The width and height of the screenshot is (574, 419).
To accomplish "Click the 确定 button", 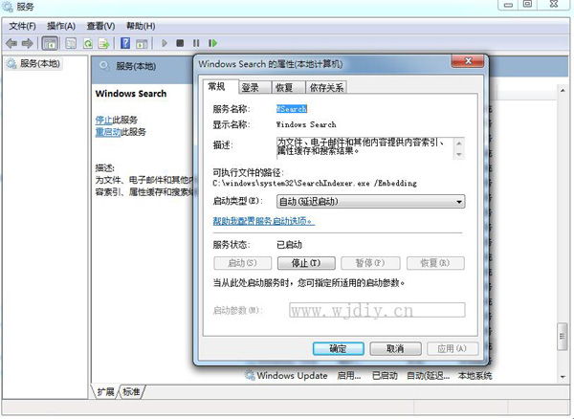I will [338, 348].
